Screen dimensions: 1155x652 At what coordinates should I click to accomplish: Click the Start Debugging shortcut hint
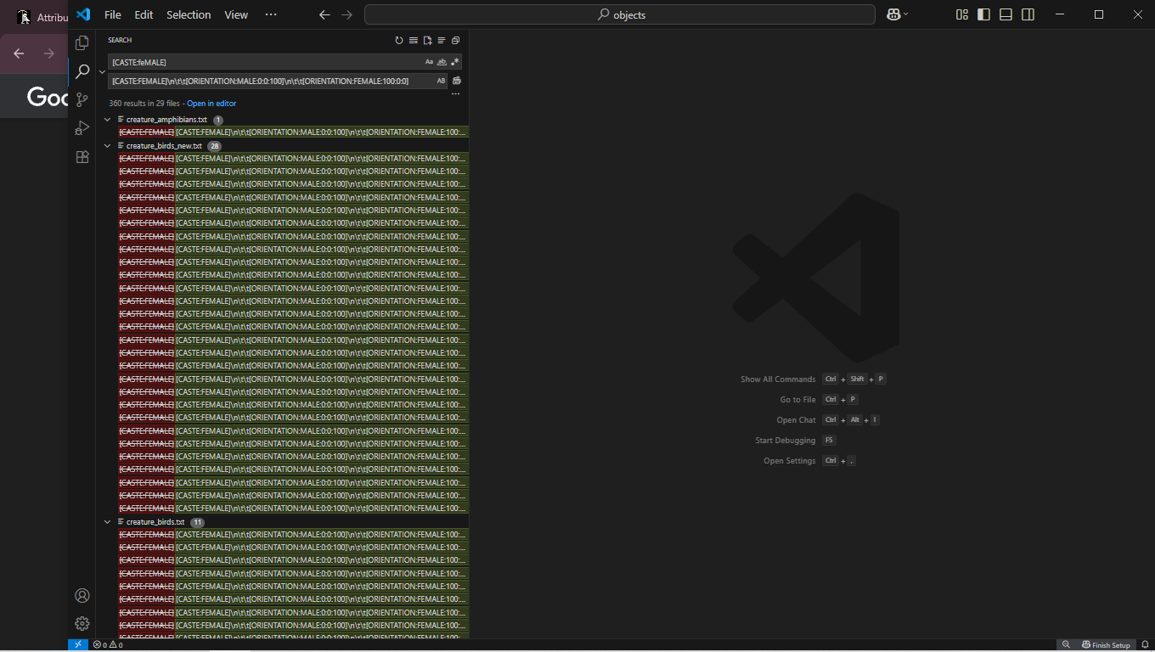[796, 441]
